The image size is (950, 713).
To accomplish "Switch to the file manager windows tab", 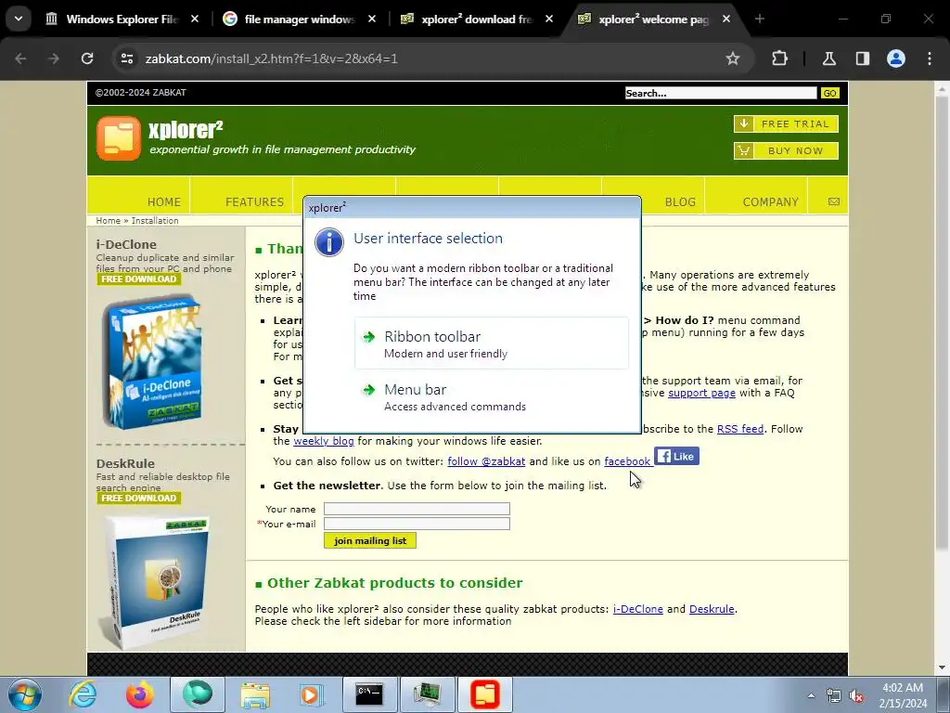I will click(300, 19).
